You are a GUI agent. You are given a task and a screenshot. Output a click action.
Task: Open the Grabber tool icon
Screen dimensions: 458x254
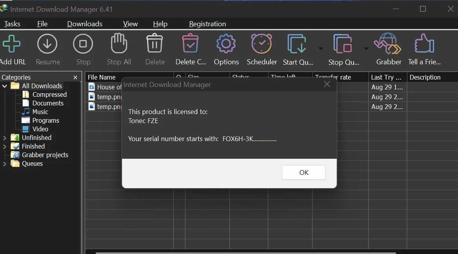point(388,44)
